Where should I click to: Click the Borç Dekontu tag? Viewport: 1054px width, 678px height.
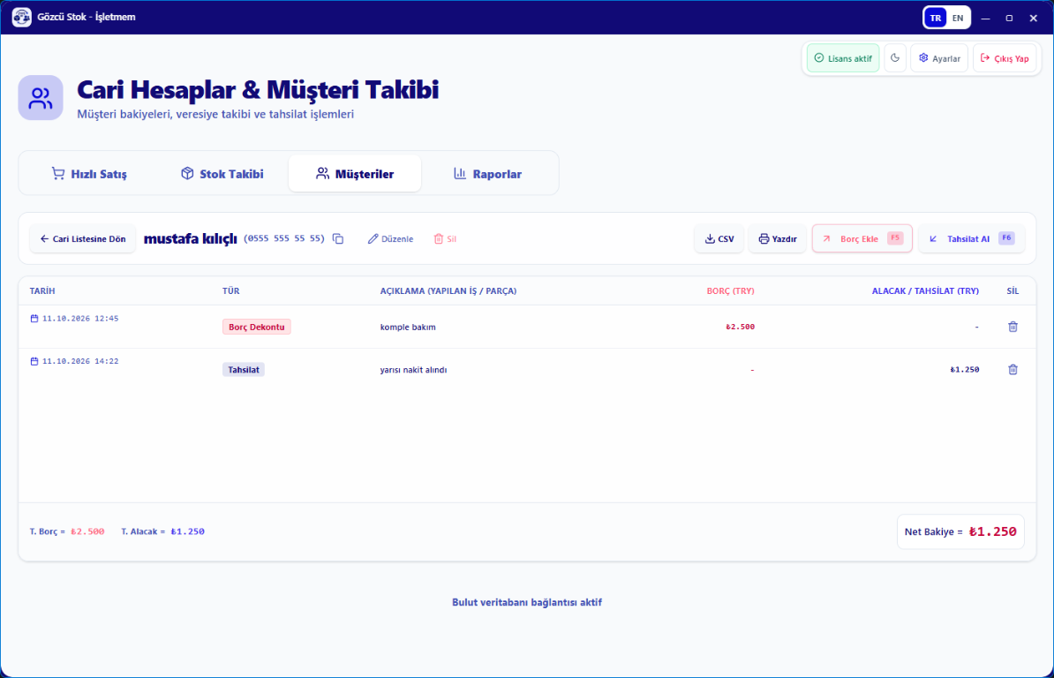click(x=257, y=328)
